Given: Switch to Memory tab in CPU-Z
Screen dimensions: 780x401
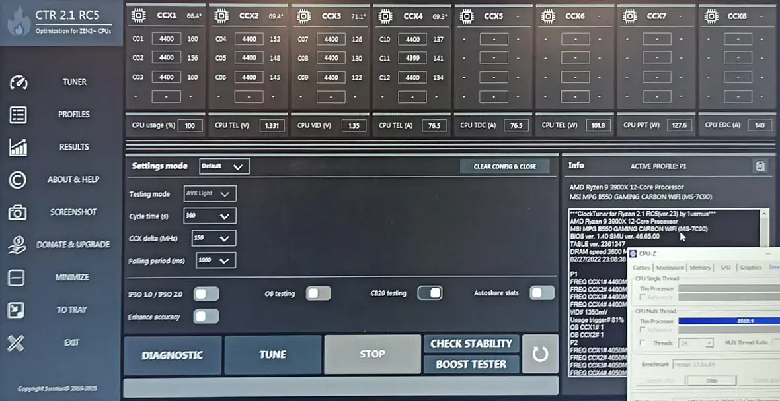Looking at the screenshot, I should tap(700, 268).
